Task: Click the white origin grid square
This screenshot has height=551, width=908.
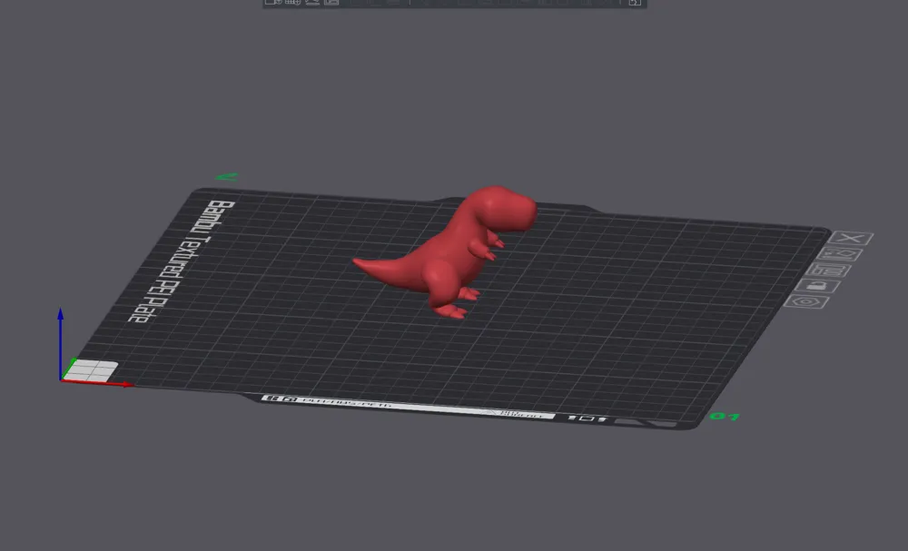Action: point(92,369)
